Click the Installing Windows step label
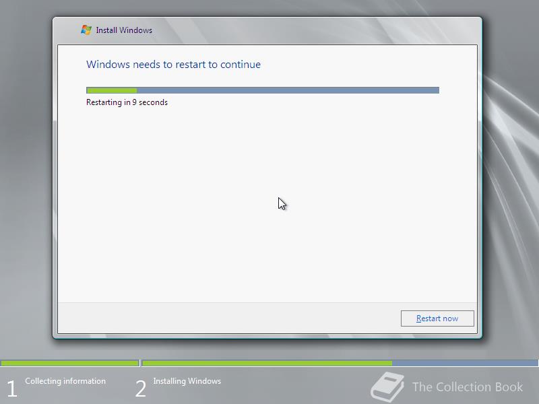The height and width of the screenshot is (404, 539). point(187,381)
